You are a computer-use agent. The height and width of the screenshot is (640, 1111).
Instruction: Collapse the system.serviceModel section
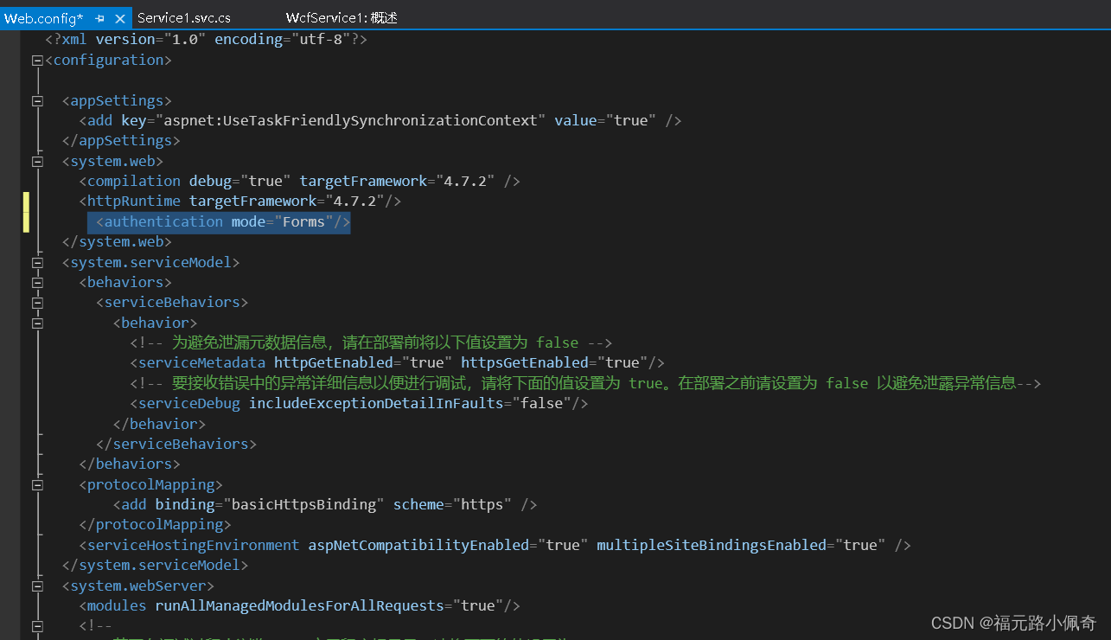click(36, 262)
